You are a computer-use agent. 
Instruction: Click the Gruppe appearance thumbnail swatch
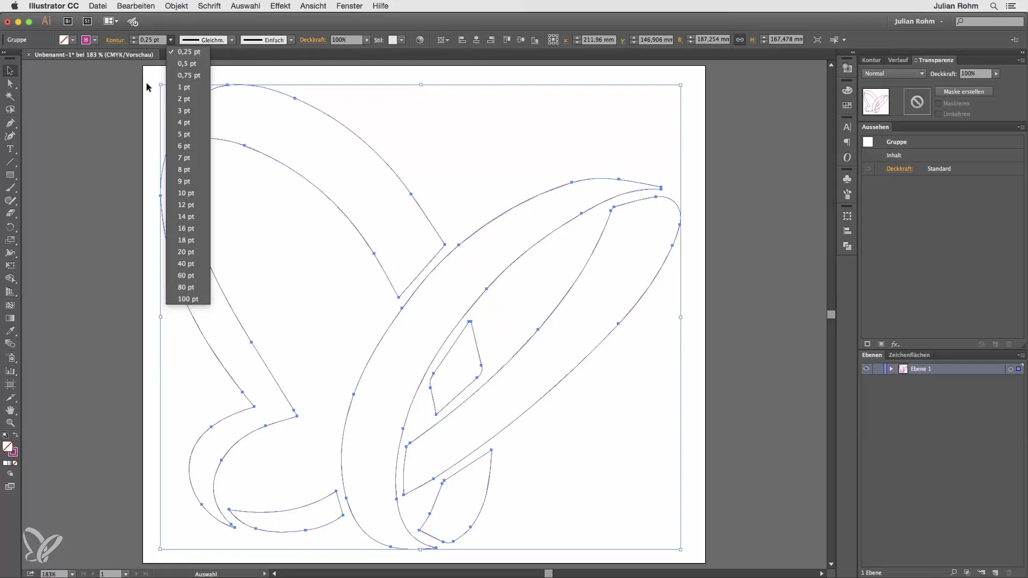point(868,142)
